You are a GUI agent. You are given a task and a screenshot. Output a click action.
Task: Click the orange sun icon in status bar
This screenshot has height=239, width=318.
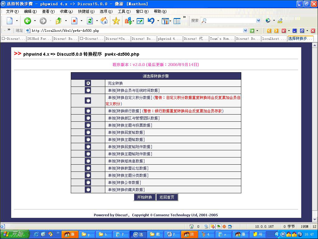(x=224, y=227)
